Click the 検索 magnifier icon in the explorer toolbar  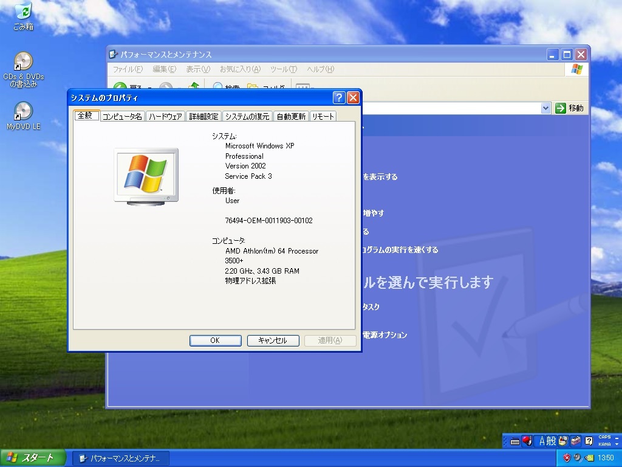(x=218, y=86)
